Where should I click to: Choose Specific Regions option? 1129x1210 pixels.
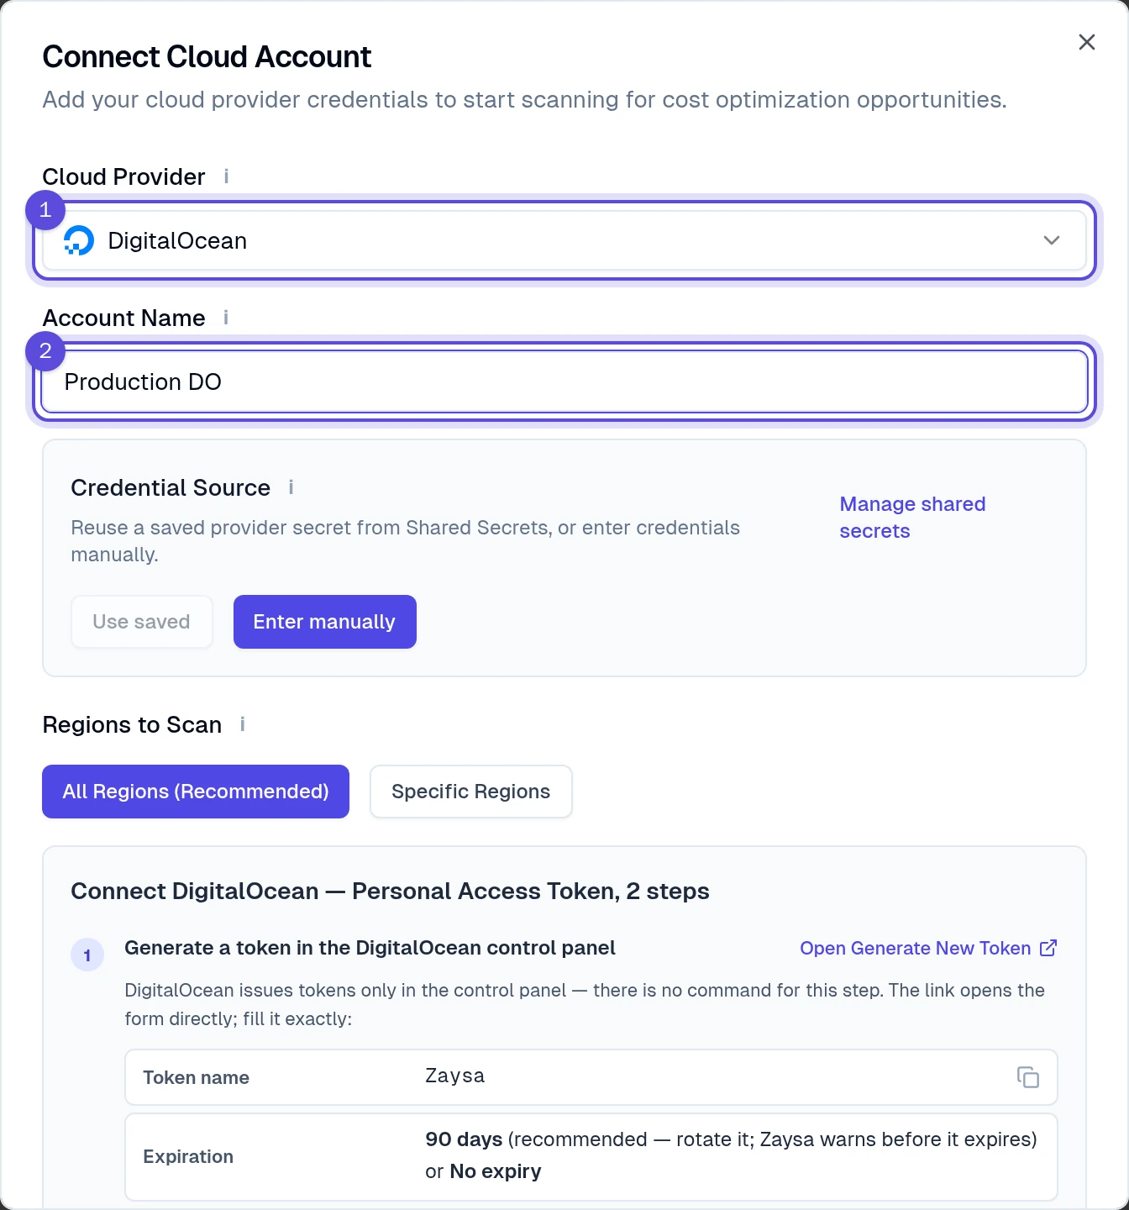point(471,792)
